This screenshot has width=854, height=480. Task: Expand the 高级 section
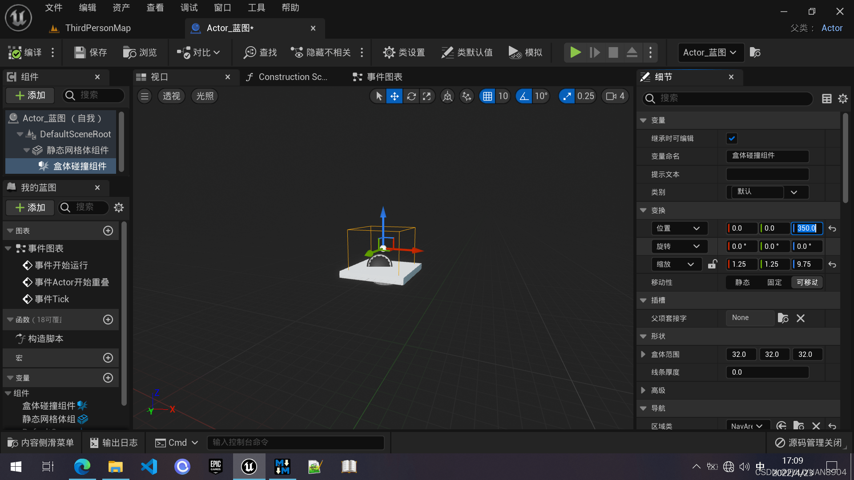(643, 390)
